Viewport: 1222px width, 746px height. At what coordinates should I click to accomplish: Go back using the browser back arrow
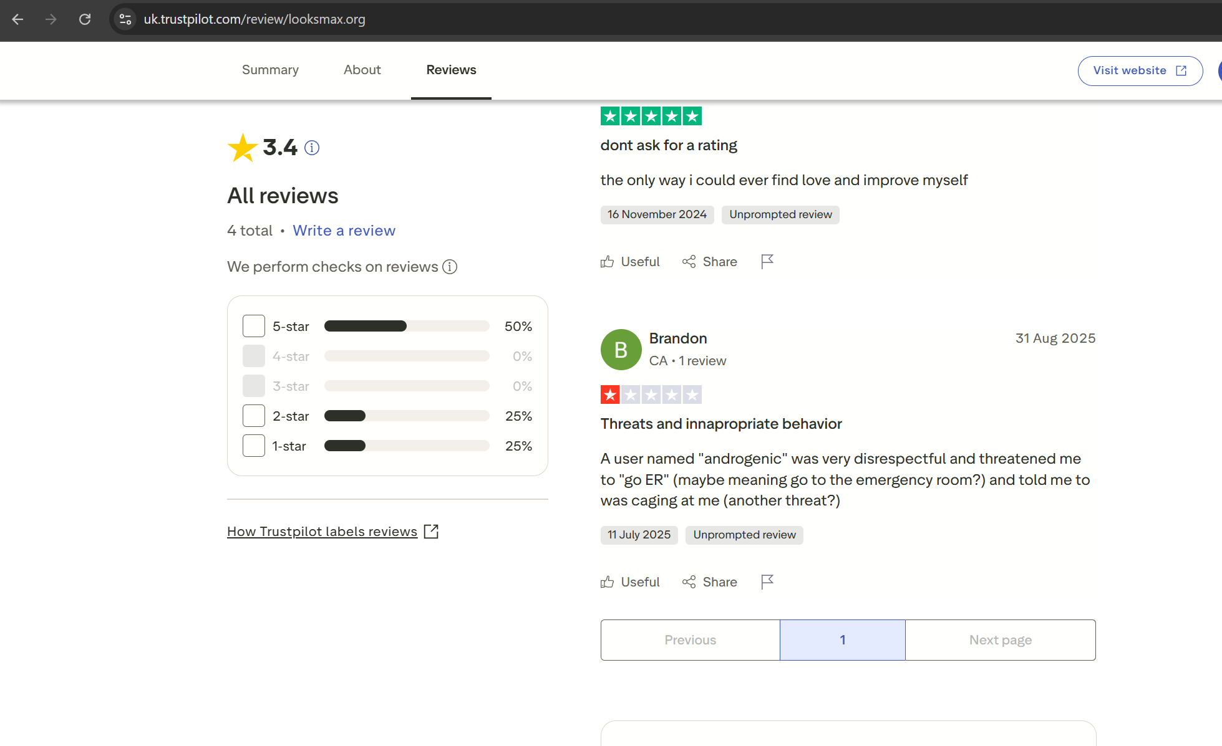coord(17,19)
